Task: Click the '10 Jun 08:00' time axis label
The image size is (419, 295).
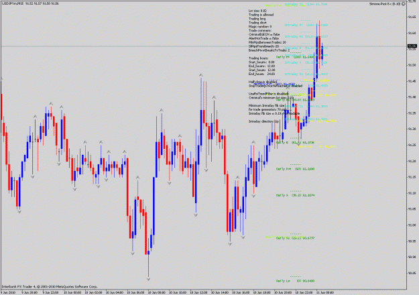Action: pos(157,292)
